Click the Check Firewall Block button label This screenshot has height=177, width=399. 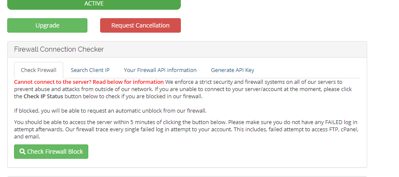[55, 152]
